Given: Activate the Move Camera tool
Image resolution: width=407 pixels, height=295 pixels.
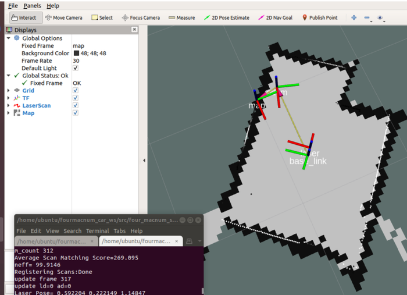Looking at the screenshot, I should [63, 17].
